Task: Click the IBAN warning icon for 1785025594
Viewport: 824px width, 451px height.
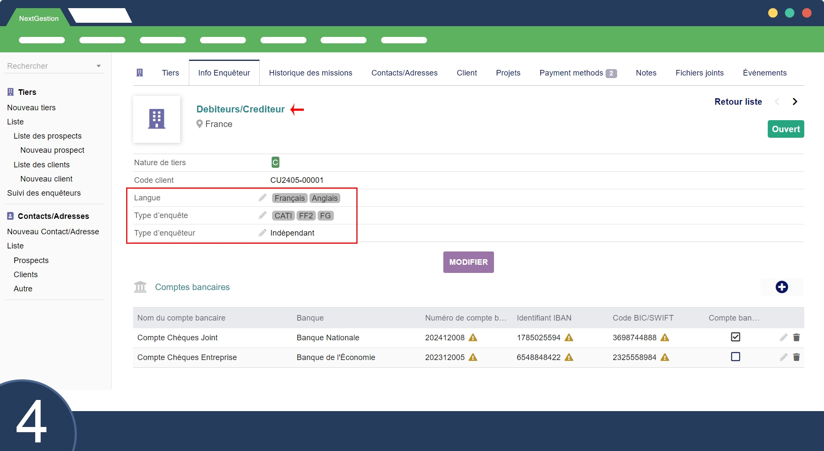Action: pyautogui.click(x=569, y=338)
